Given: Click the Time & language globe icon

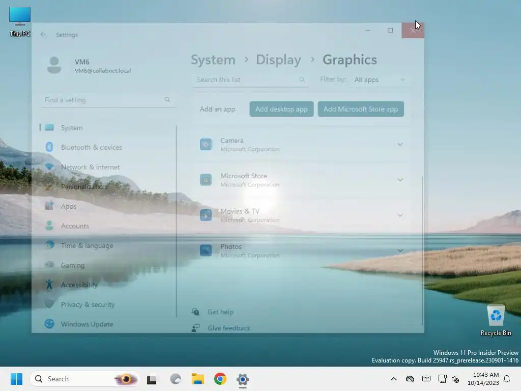Looking at the screenshot, I should (x=49, y=245).
